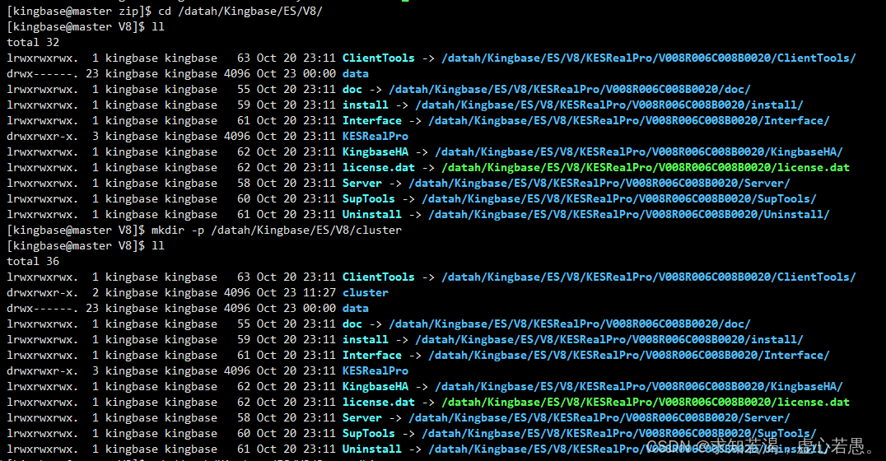Viewport: 886px width, 461px height.
Task: Click the 'total 36' line
Action: click(x=33, y=262)
